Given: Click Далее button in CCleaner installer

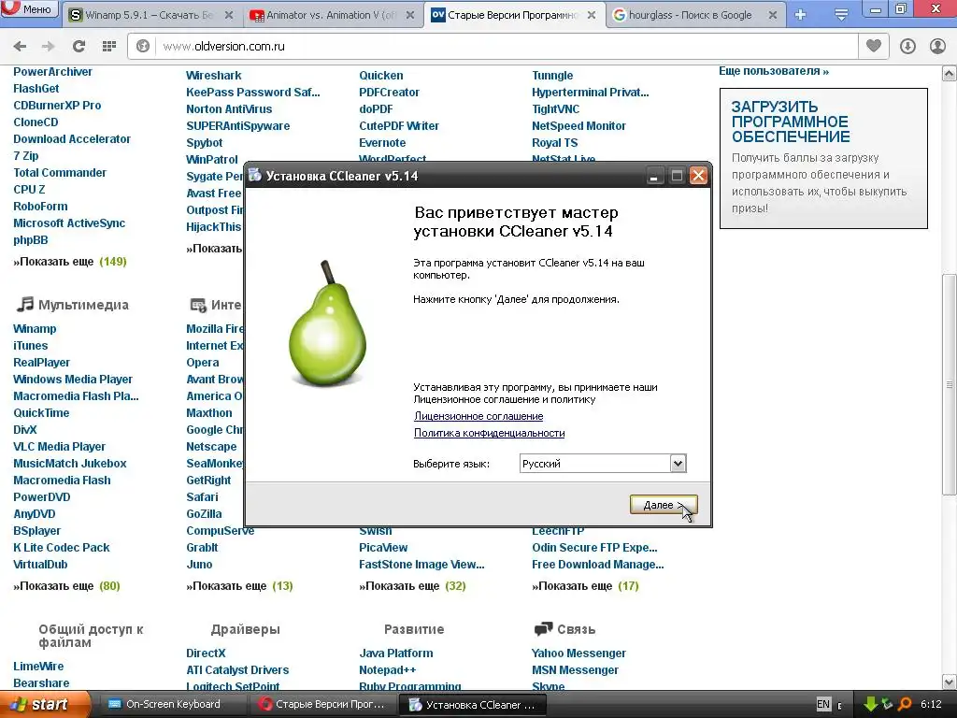Looking at the screenshot, I should [x=664, y=505].
